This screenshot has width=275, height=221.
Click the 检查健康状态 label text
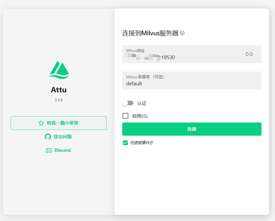click(142, 143)
